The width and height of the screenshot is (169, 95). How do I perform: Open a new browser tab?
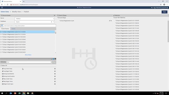(x=24, y=2)
